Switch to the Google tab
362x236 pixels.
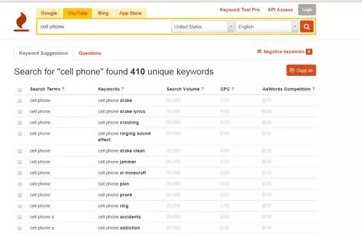[49, 13]
